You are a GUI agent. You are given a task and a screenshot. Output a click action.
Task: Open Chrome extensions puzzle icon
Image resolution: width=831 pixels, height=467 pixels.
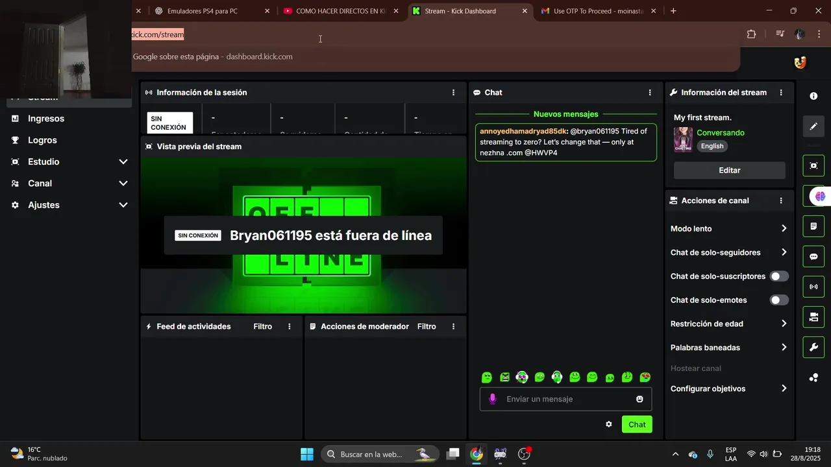pos(751,34)
